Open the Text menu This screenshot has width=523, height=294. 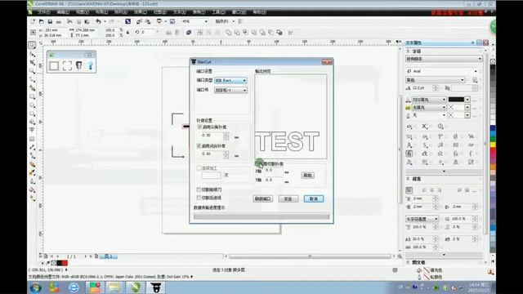point(180,12)
